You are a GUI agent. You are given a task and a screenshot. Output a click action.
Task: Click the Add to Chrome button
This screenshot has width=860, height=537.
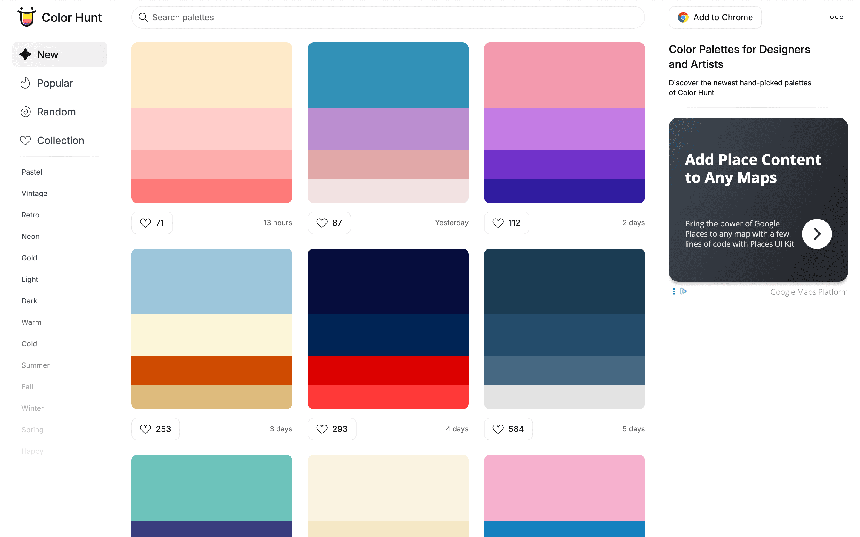(x=715, y=17)
